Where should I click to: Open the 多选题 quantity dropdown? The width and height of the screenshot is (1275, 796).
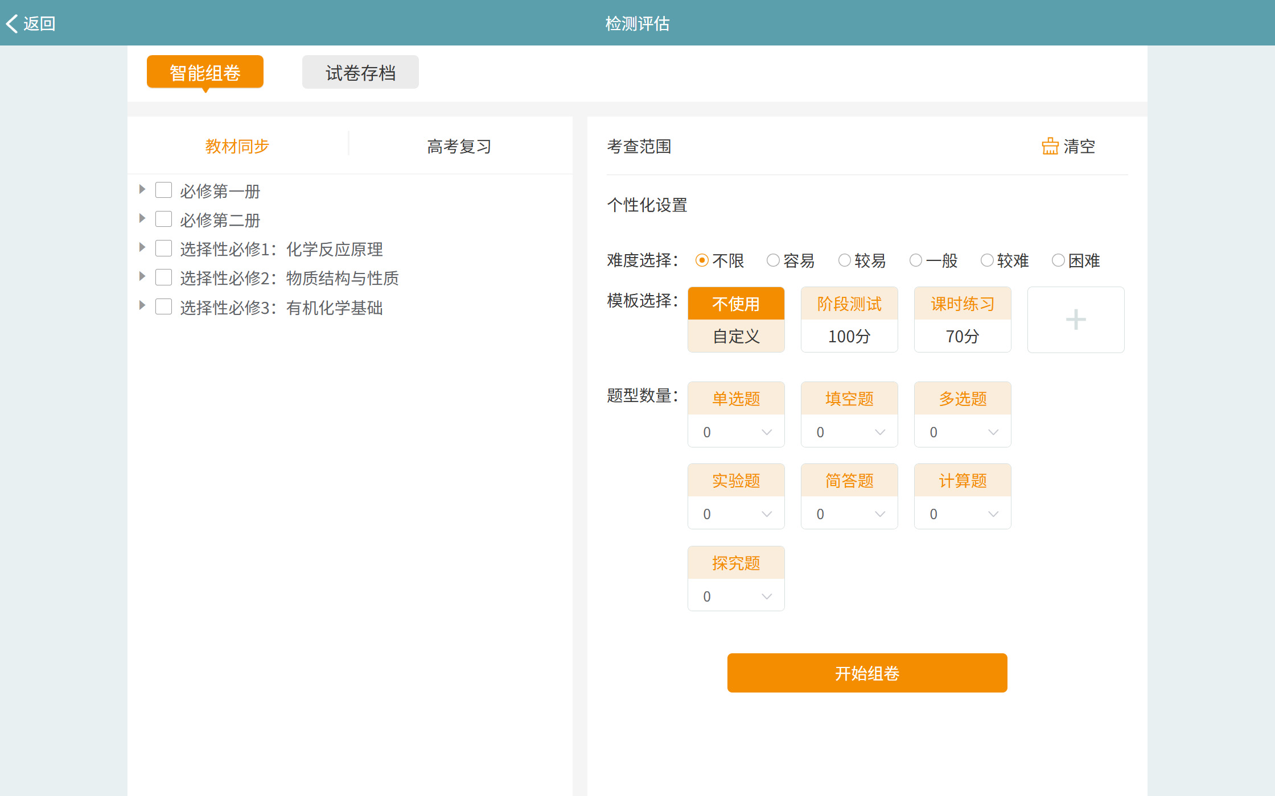pos(963,432)
